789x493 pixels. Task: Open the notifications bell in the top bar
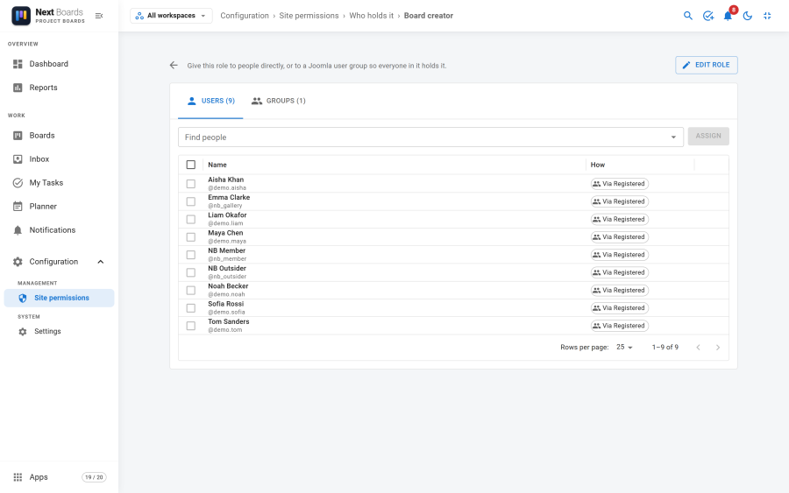click(728, 16)
